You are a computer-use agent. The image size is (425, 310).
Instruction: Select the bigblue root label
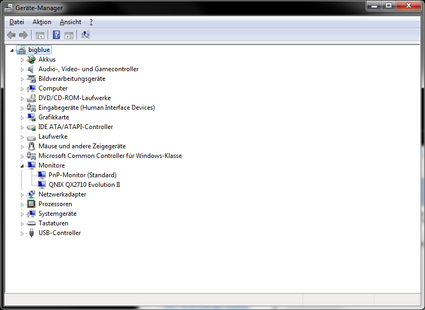tap(39, 50)
